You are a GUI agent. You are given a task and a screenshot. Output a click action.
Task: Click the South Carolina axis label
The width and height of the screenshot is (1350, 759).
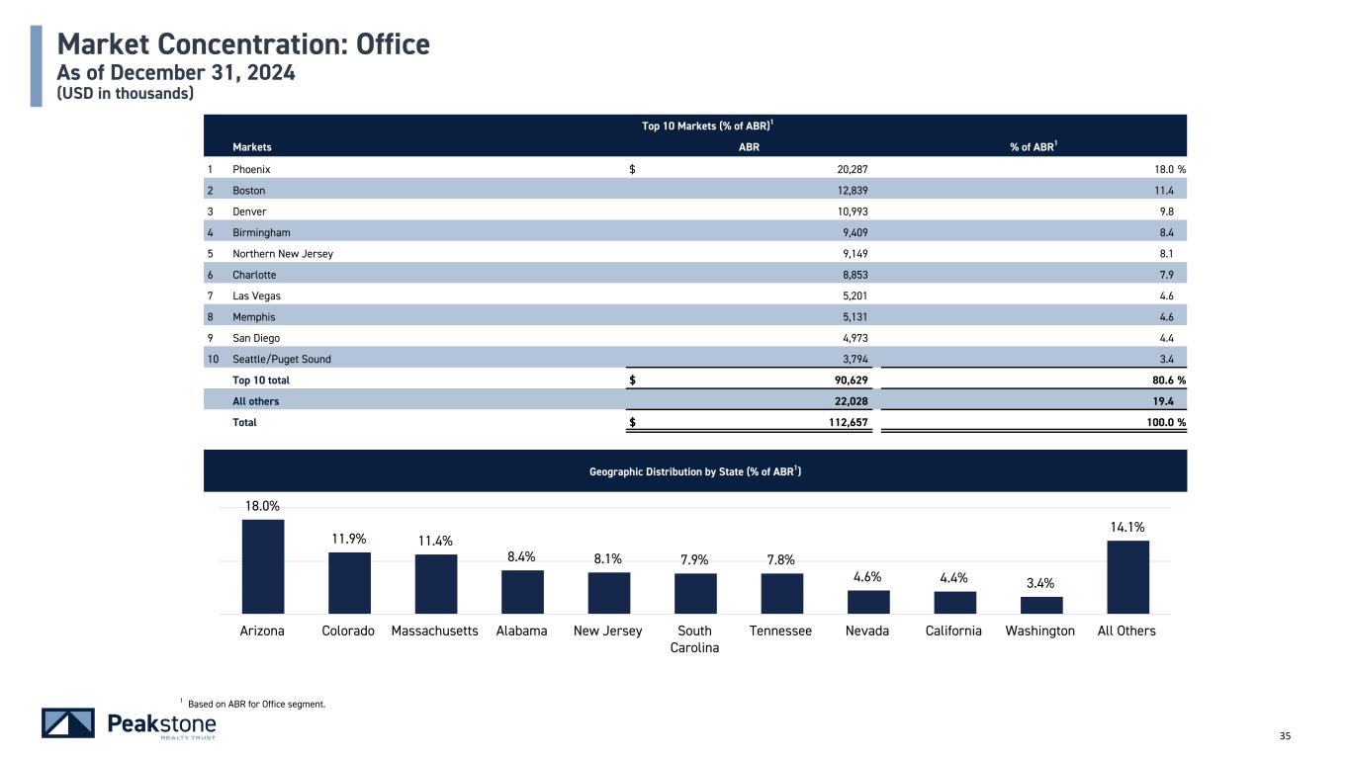click(x=694, y=638)
